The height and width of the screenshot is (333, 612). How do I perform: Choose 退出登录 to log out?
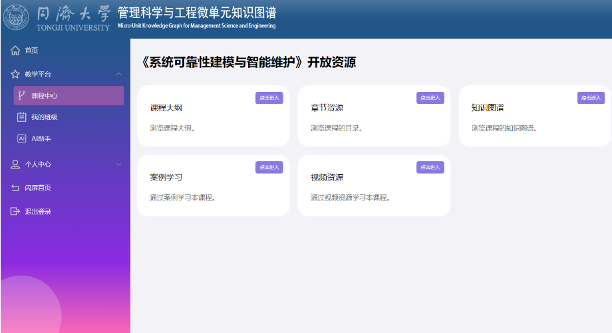pos(38,211)
